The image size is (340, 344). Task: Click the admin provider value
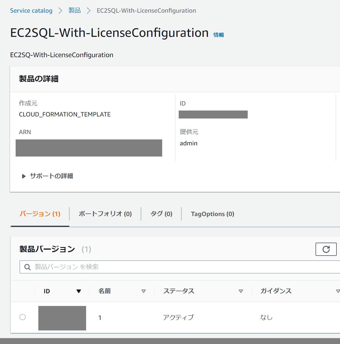click(x=188, y=143)
